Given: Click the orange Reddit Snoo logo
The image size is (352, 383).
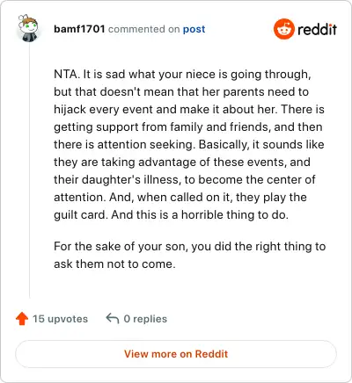Looking at the screenshot, I should (x=283, y=29).
